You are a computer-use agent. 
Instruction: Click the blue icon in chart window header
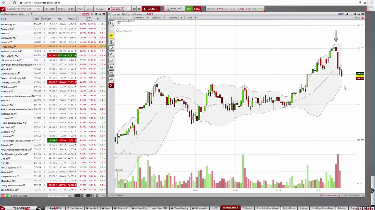(x=341, y=14)
